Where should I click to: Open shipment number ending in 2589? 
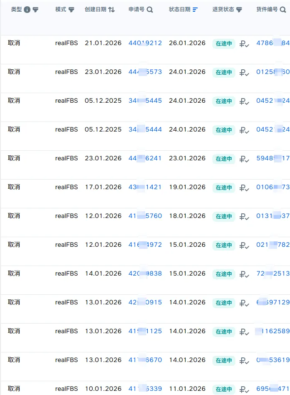click(273, 331)
